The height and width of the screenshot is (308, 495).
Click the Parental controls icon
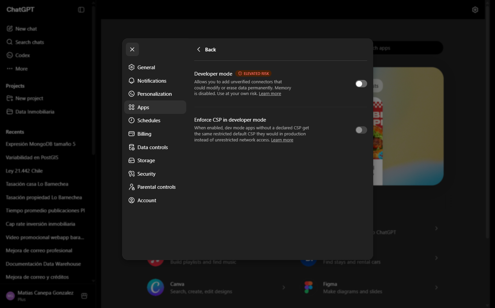(x=132, y=187)
